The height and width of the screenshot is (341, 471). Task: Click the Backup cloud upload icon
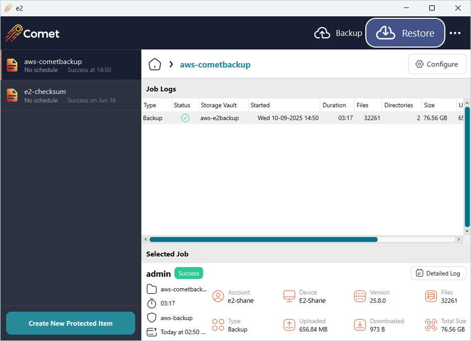tap(322, 33)
